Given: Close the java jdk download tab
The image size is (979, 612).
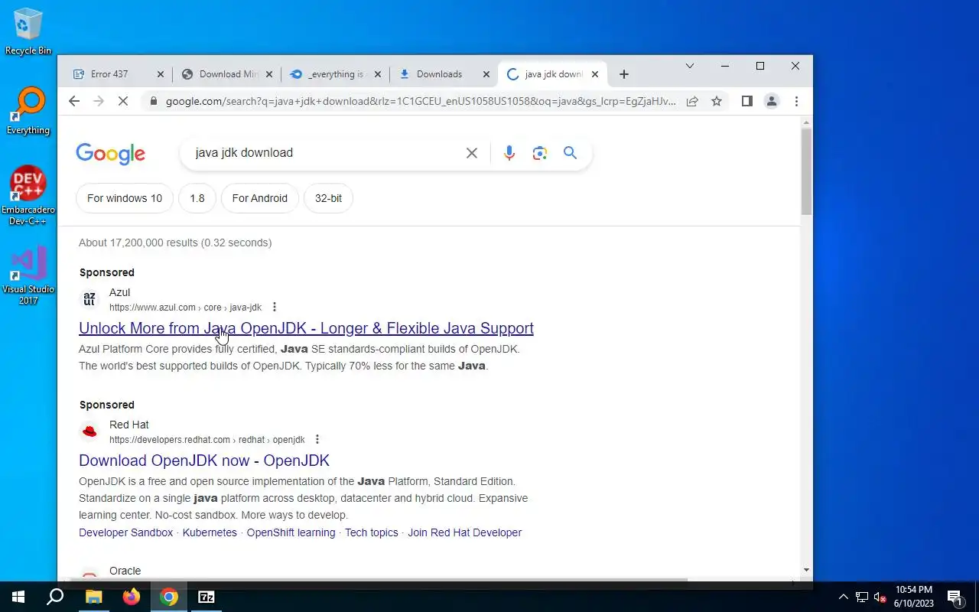Looking at the screenshot, I should tap(595, 74).
